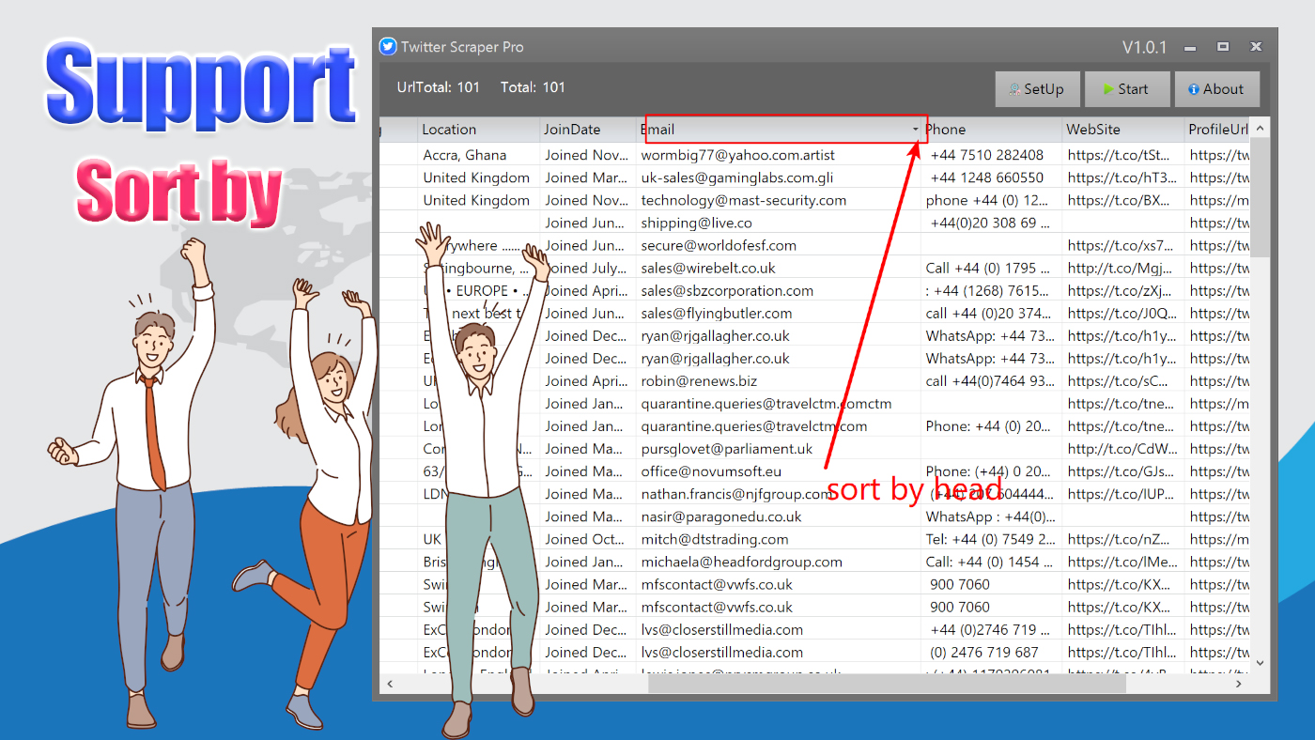Viewport: 1315px width, 740px height.
Task: Minimize the Twitter Scraper Pro window
Action: [1190, 47]
